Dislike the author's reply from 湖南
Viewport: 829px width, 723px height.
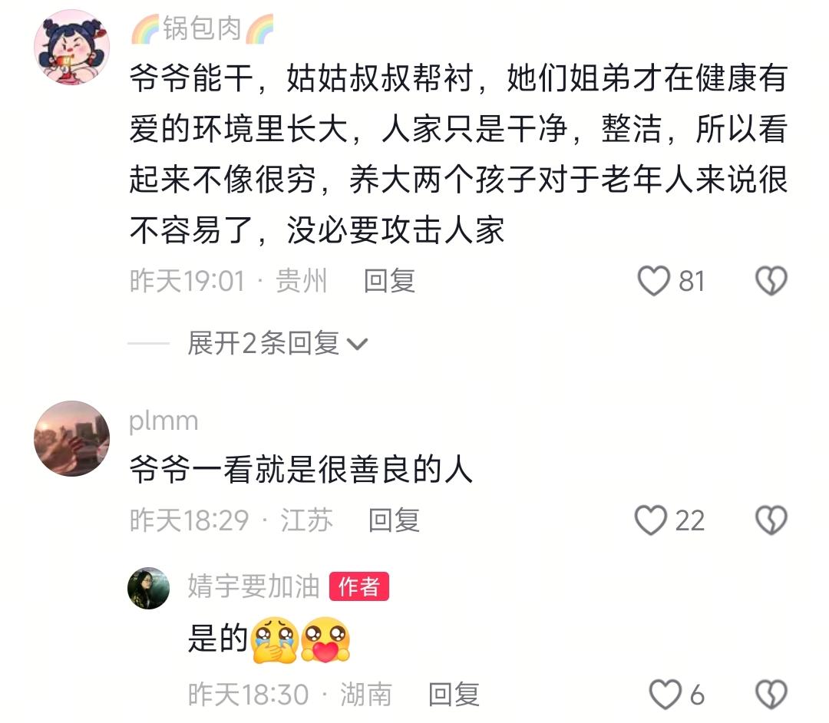771,694
